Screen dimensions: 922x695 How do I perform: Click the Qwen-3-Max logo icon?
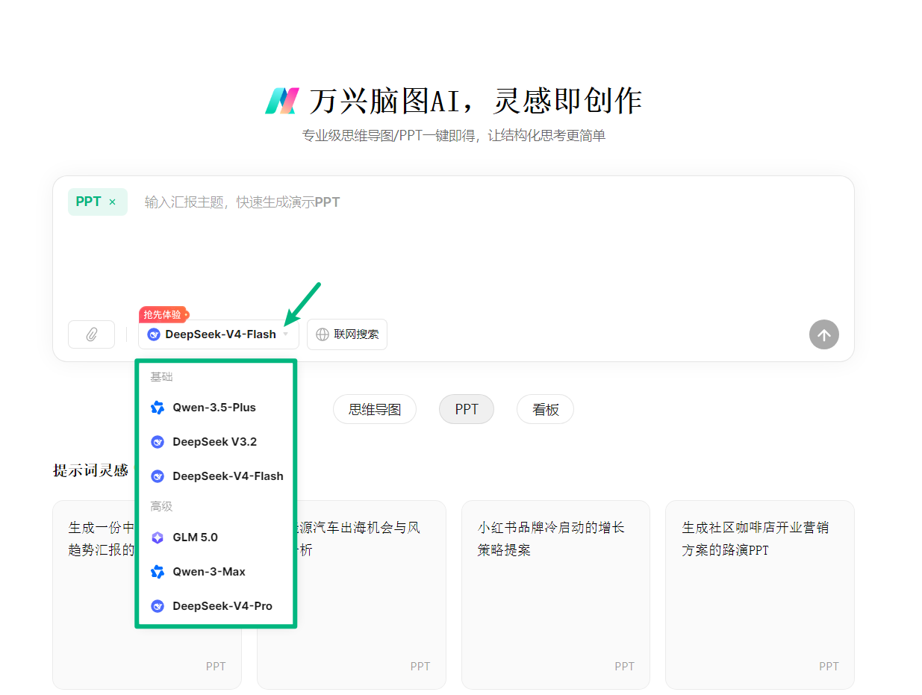point(158,572)
